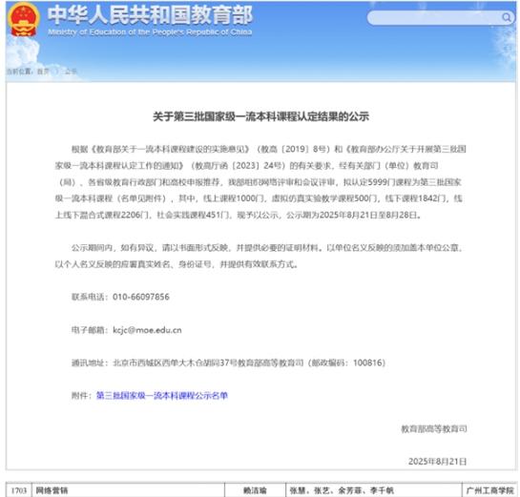The width and height of the screenshot is (520, 497).
Task: Click the 中华人民共和国教育部 site title
Action: point(150,15)
